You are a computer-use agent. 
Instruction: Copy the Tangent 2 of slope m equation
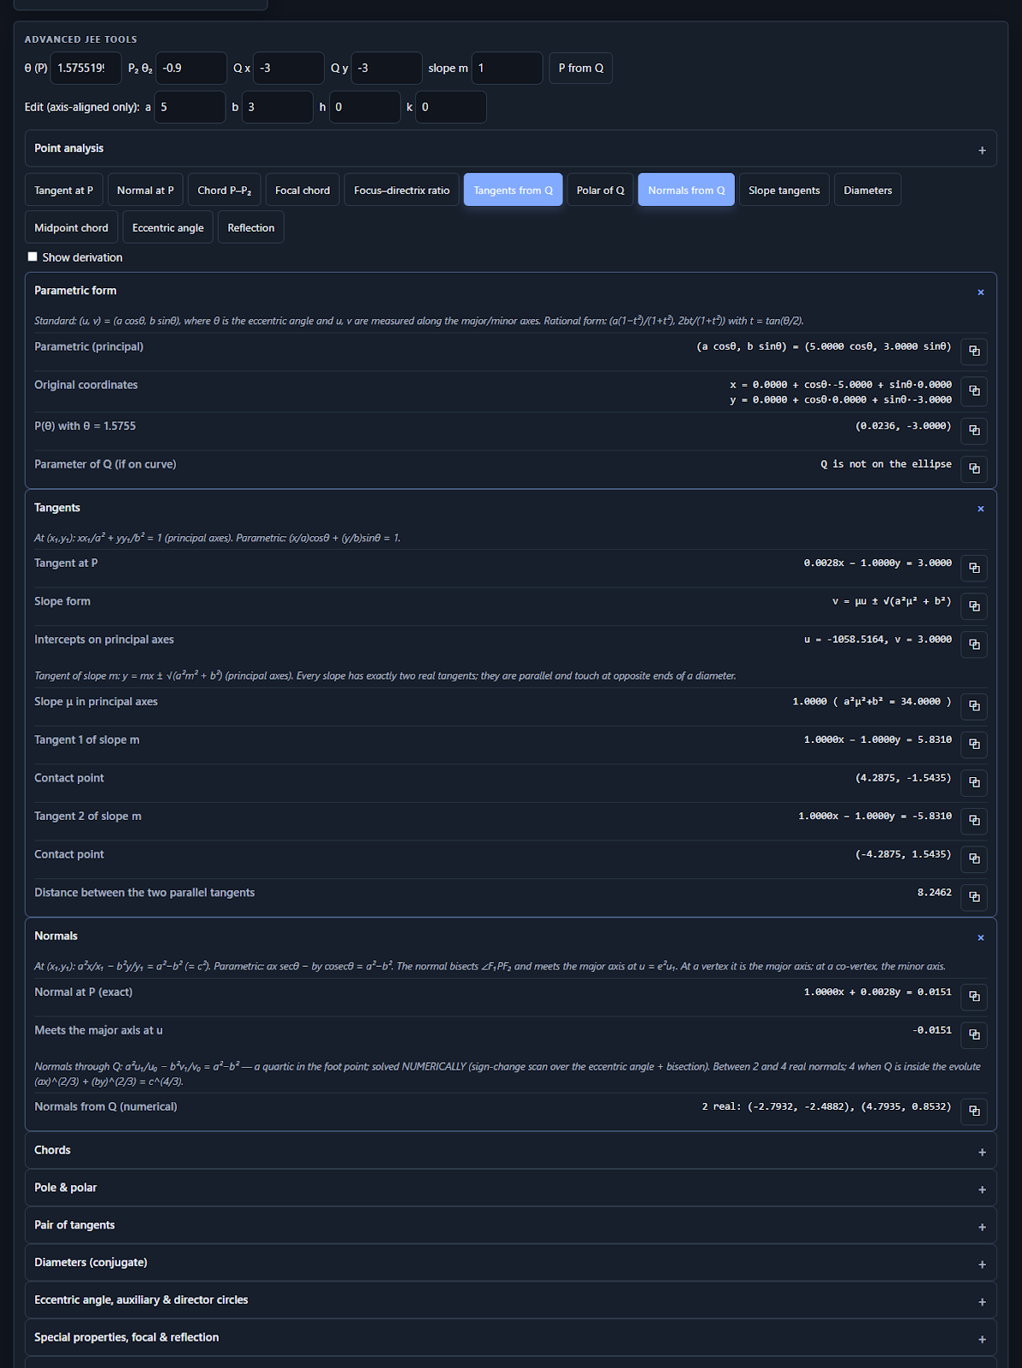click(x=974, y=821)
